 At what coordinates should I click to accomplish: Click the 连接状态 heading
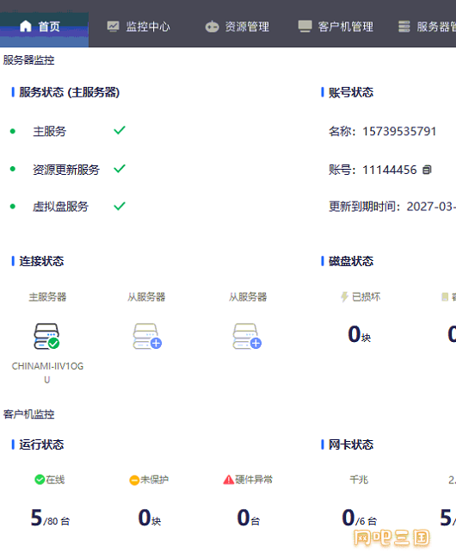(x=41, y=261)
